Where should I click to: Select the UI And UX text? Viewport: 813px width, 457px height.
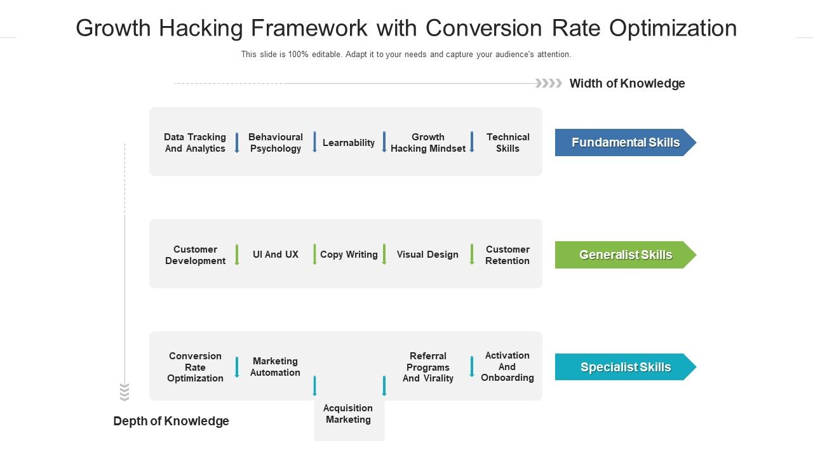click(276, 255)
